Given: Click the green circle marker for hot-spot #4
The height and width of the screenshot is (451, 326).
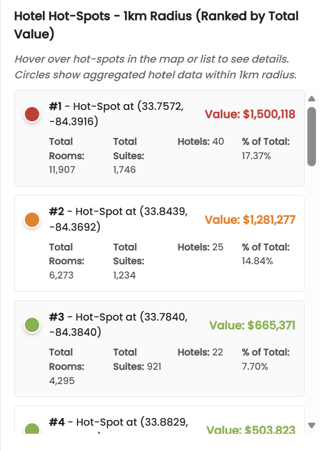Looking at the screenshot, I should click(32, 428).
